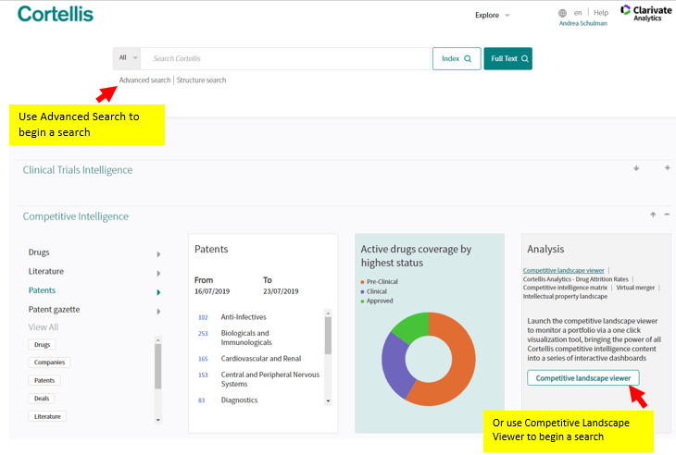Open the All search category dropdown
The image size is (676, 455).
tap(128, 58)
